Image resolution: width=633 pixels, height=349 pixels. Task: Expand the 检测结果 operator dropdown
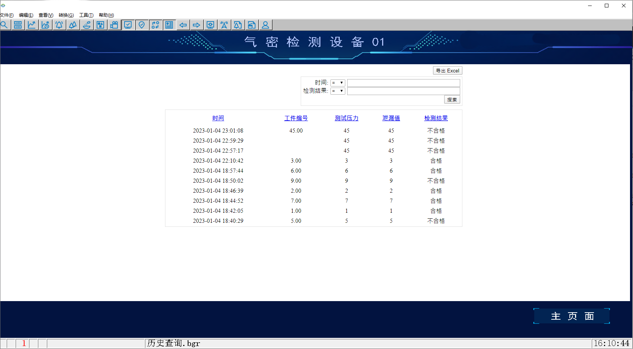338,91
